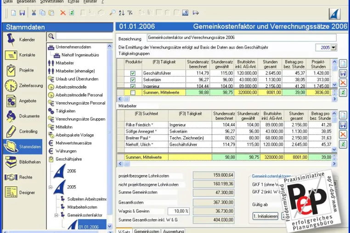Select the Stammdaten module
Image resolution: width=350 pixels, height=233 pixels.
23,146
